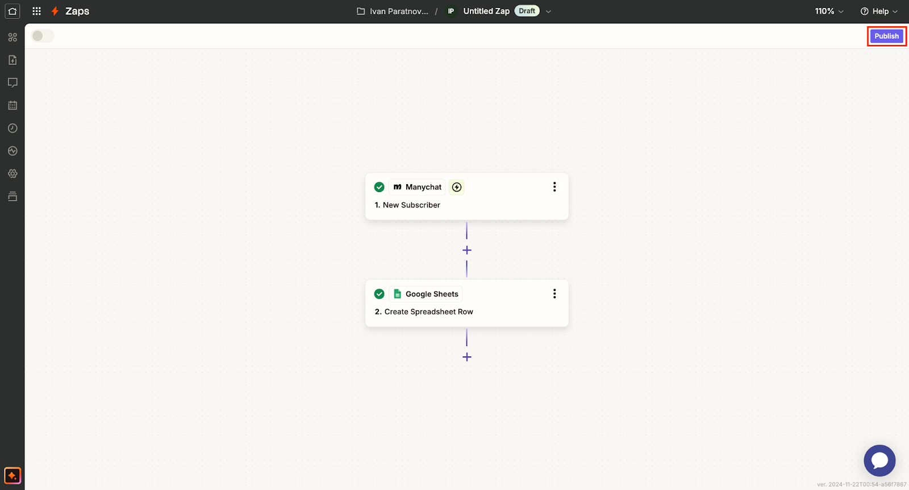Expand the Untitled Zap name dropdown chevron

pos(548,11)
